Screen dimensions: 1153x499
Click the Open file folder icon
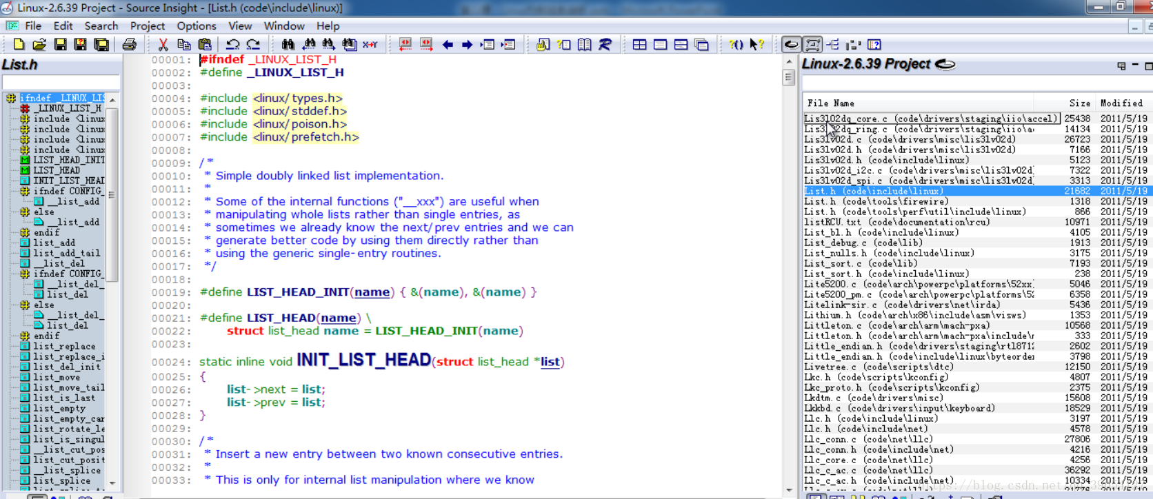[x=39, y=45]
